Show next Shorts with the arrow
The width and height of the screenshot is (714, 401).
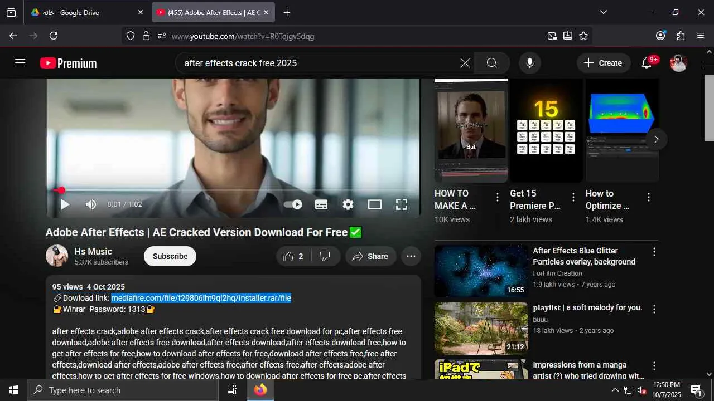[657, 139]
